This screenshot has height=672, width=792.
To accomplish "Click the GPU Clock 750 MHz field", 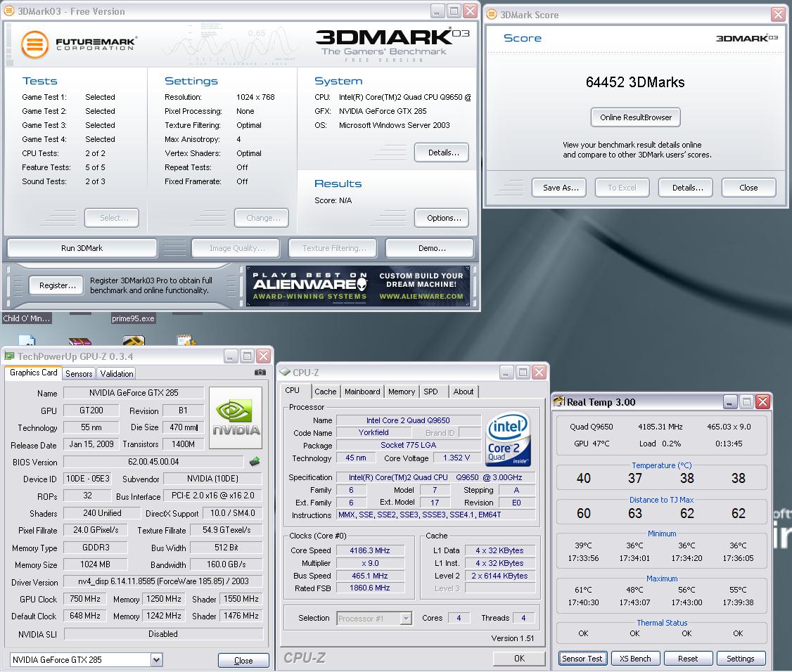I will pyautogui.click(x=85, y=600).
